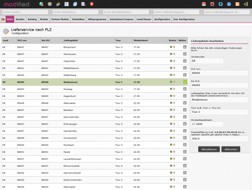Disable status with red dot for Rindenmoos
252x190 pixels.
tap(174, 82)
